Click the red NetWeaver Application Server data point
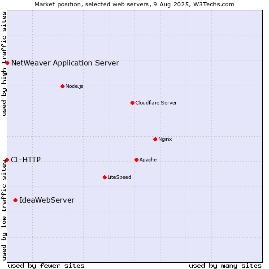The image size is (269, 269). (7, 63)
